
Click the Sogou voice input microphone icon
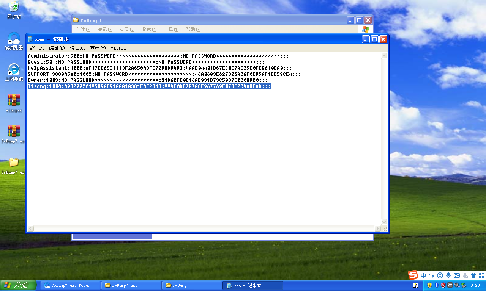tap(448, 275)
